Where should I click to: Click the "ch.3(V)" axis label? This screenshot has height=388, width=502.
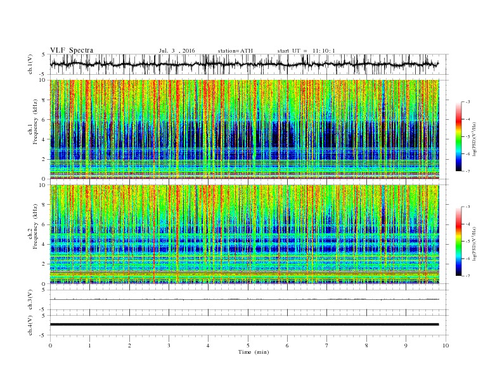(x=30, y=300)
